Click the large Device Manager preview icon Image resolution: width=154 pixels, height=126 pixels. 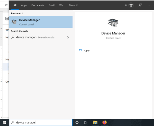[x=113, y=23]
